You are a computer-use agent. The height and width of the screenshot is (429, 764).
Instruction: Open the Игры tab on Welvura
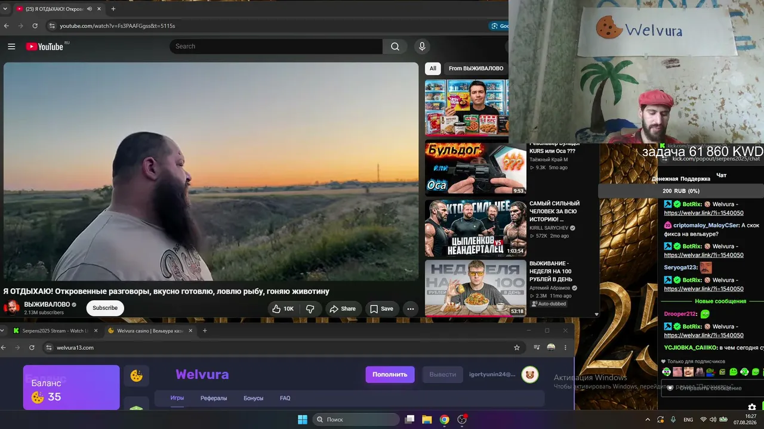177,398
